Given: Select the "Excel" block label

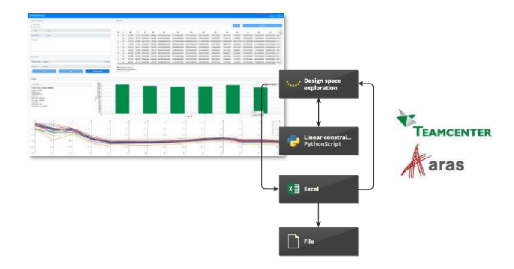Looking at the screenshot, I should [311, 189].
